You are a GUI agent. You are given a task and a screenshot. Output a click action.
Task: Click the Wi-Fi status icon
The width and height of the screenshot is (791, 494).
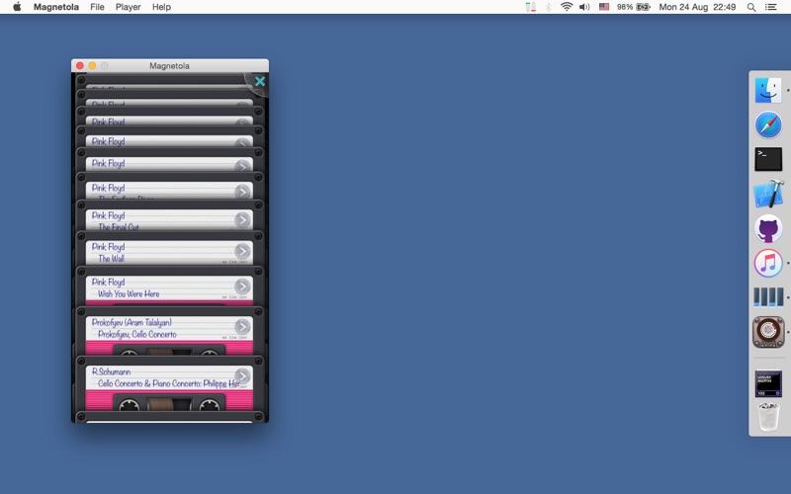567,7
